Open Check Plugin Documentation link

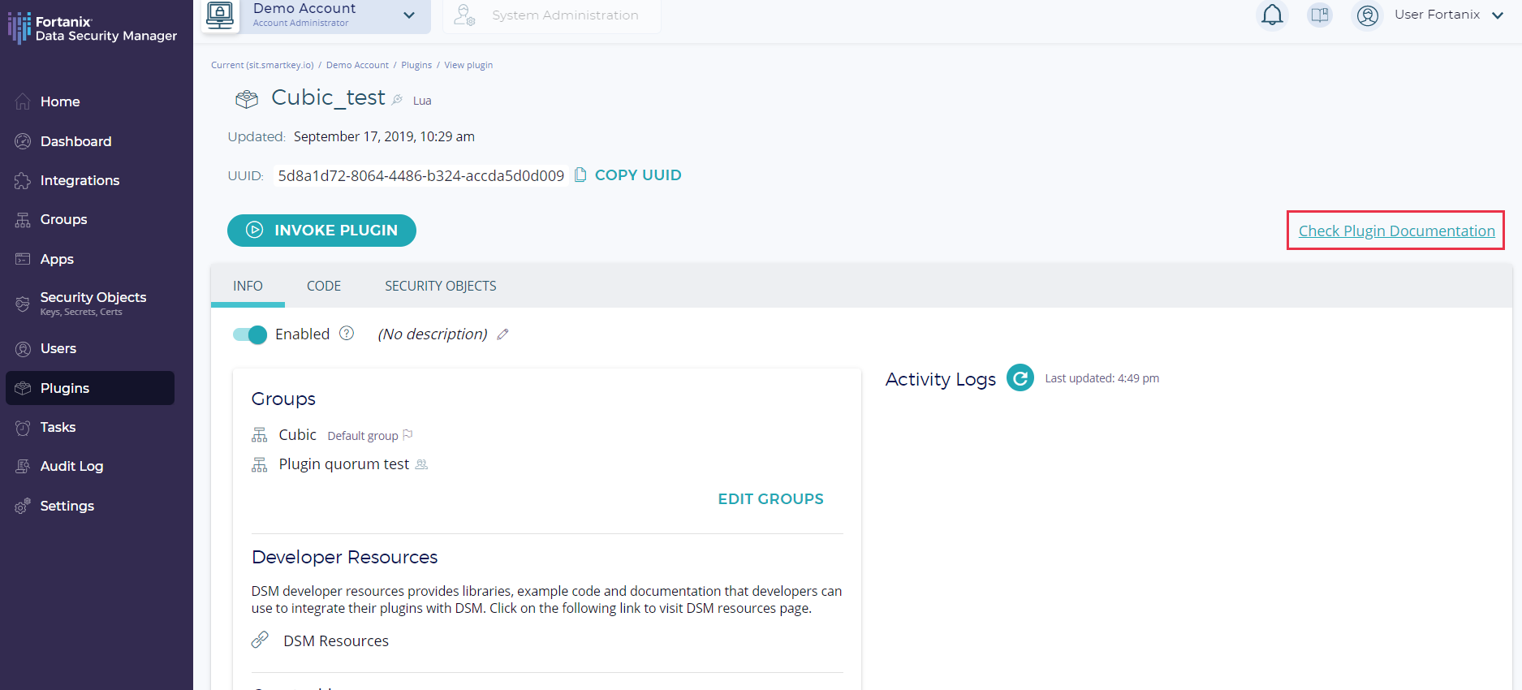(x=1396, y=231)
